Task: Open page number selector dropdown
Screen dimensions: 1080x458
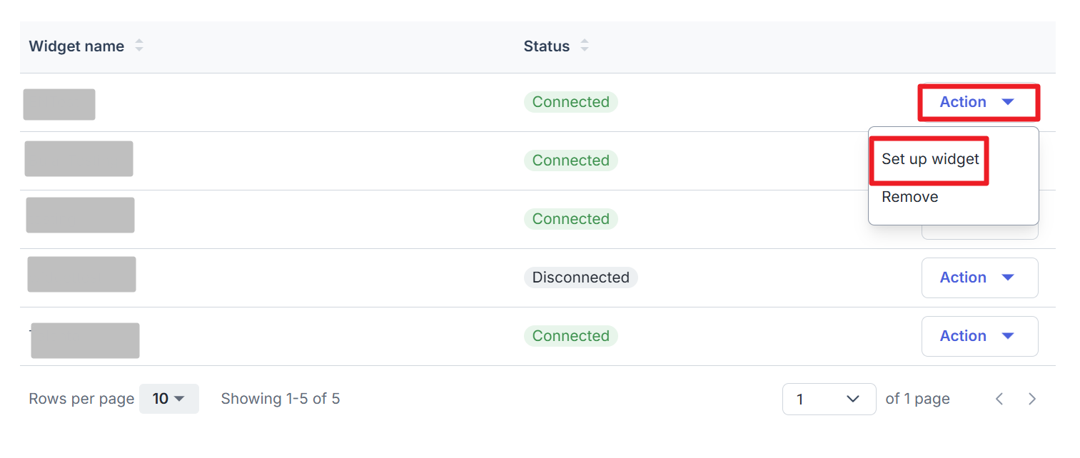Action: (829, 399)
